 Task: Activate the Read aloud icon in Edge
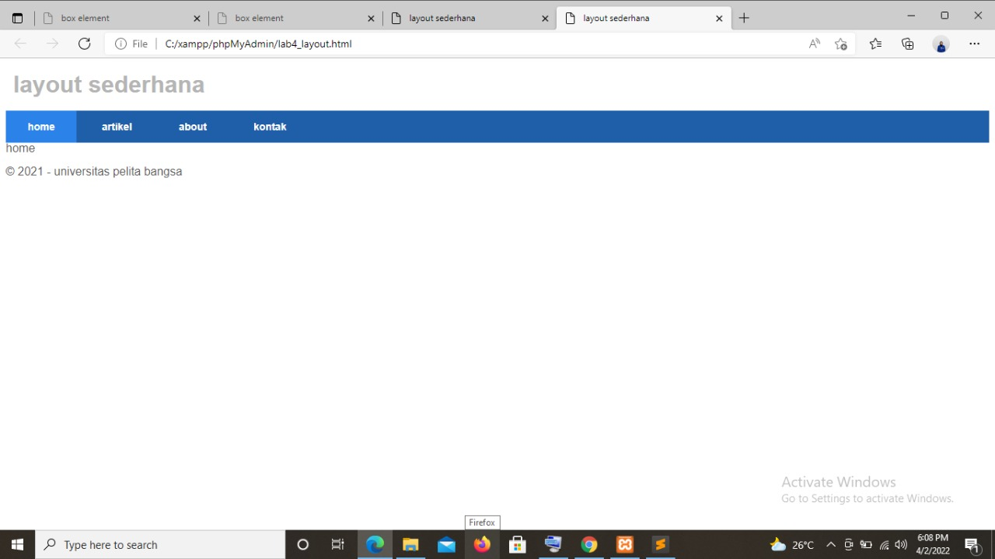(814, 44)
